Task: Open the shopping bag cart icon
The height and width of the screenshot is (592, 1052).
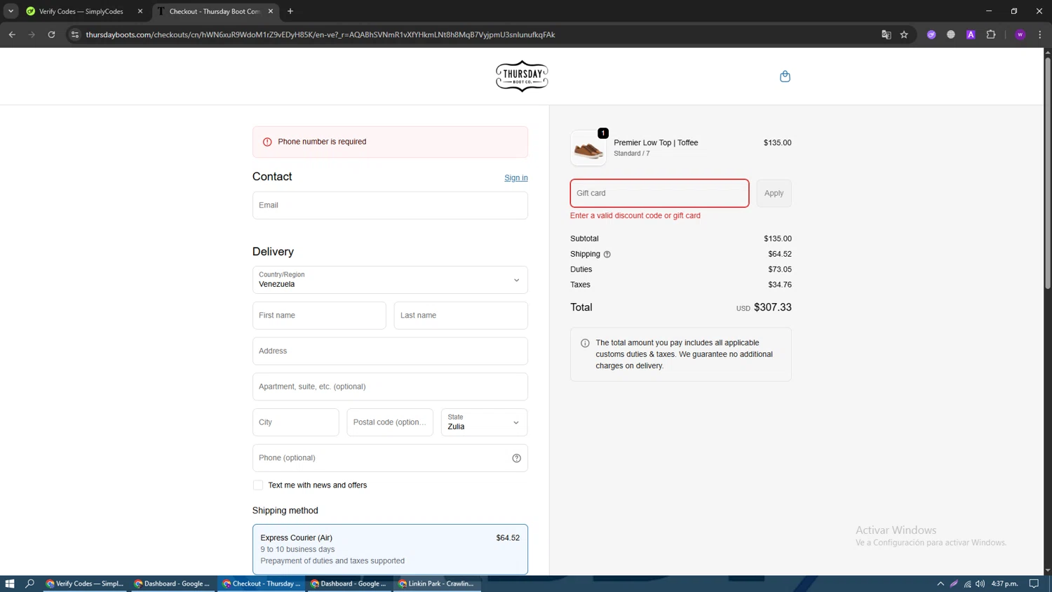Action: (x=785, y=76)
